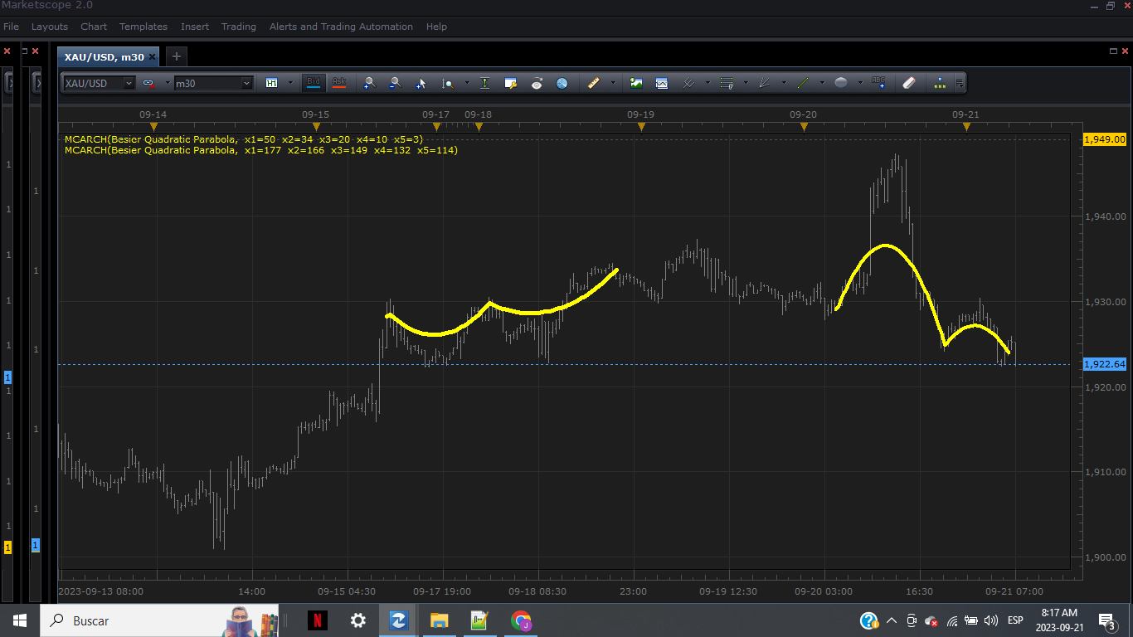This screenshot has width=1133, height=637.
Task: Open the m30 timeframe dropdown
Action: [x=213, y=83]
